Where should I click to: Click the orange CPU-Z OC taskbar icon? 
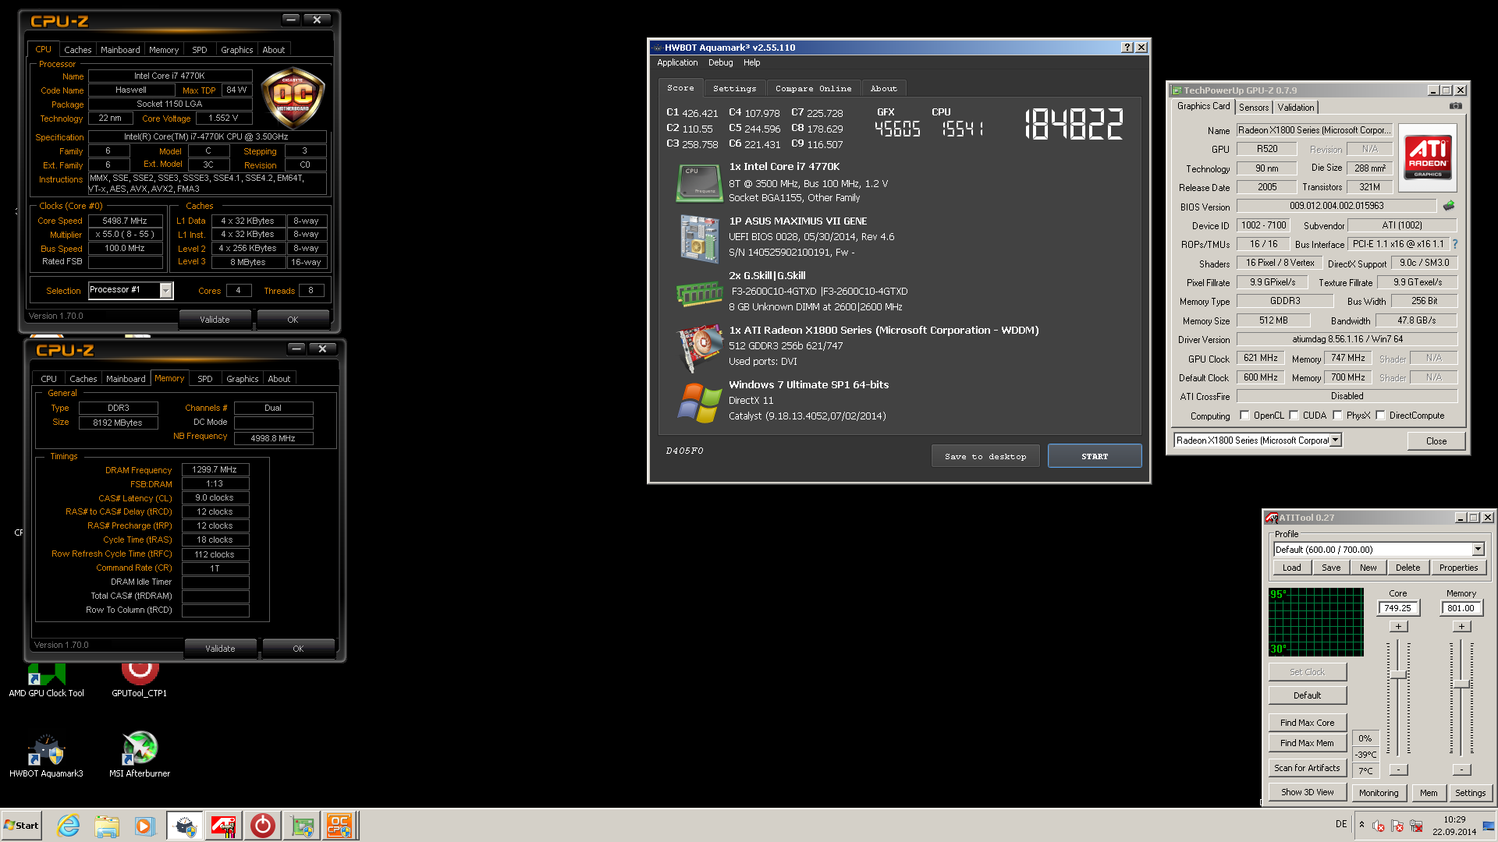coord(339,826)
